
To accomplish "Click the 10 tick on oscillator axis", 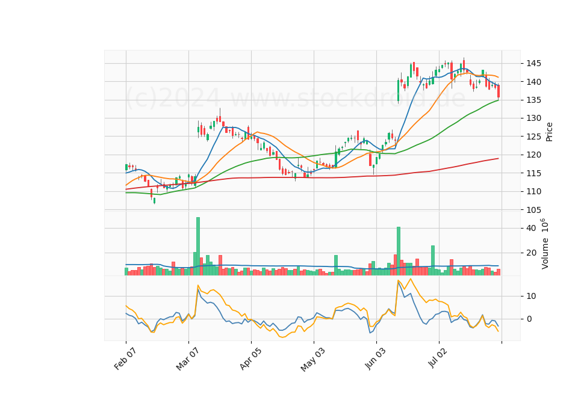I will [x=531, y=296].
